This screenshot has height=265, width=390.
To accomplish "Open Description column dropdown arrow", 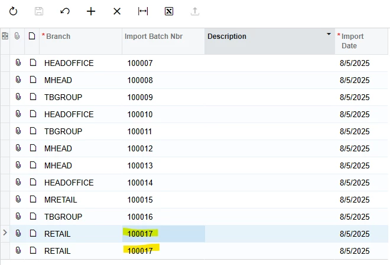I will 329,34.
